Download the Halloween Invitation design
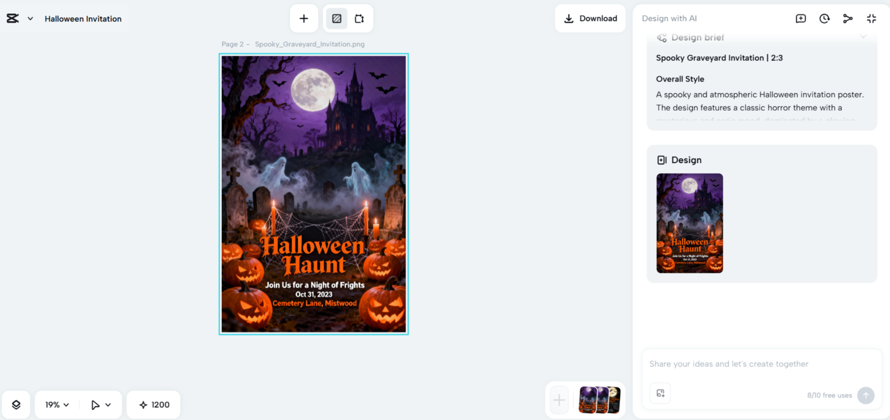Image resolution: width=890 pixels, height=420 pixels. tap(590, 18)
